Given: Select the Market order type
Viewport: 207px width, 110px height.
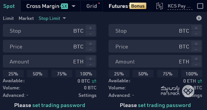Looking at the screenshot, I should 26,18.
